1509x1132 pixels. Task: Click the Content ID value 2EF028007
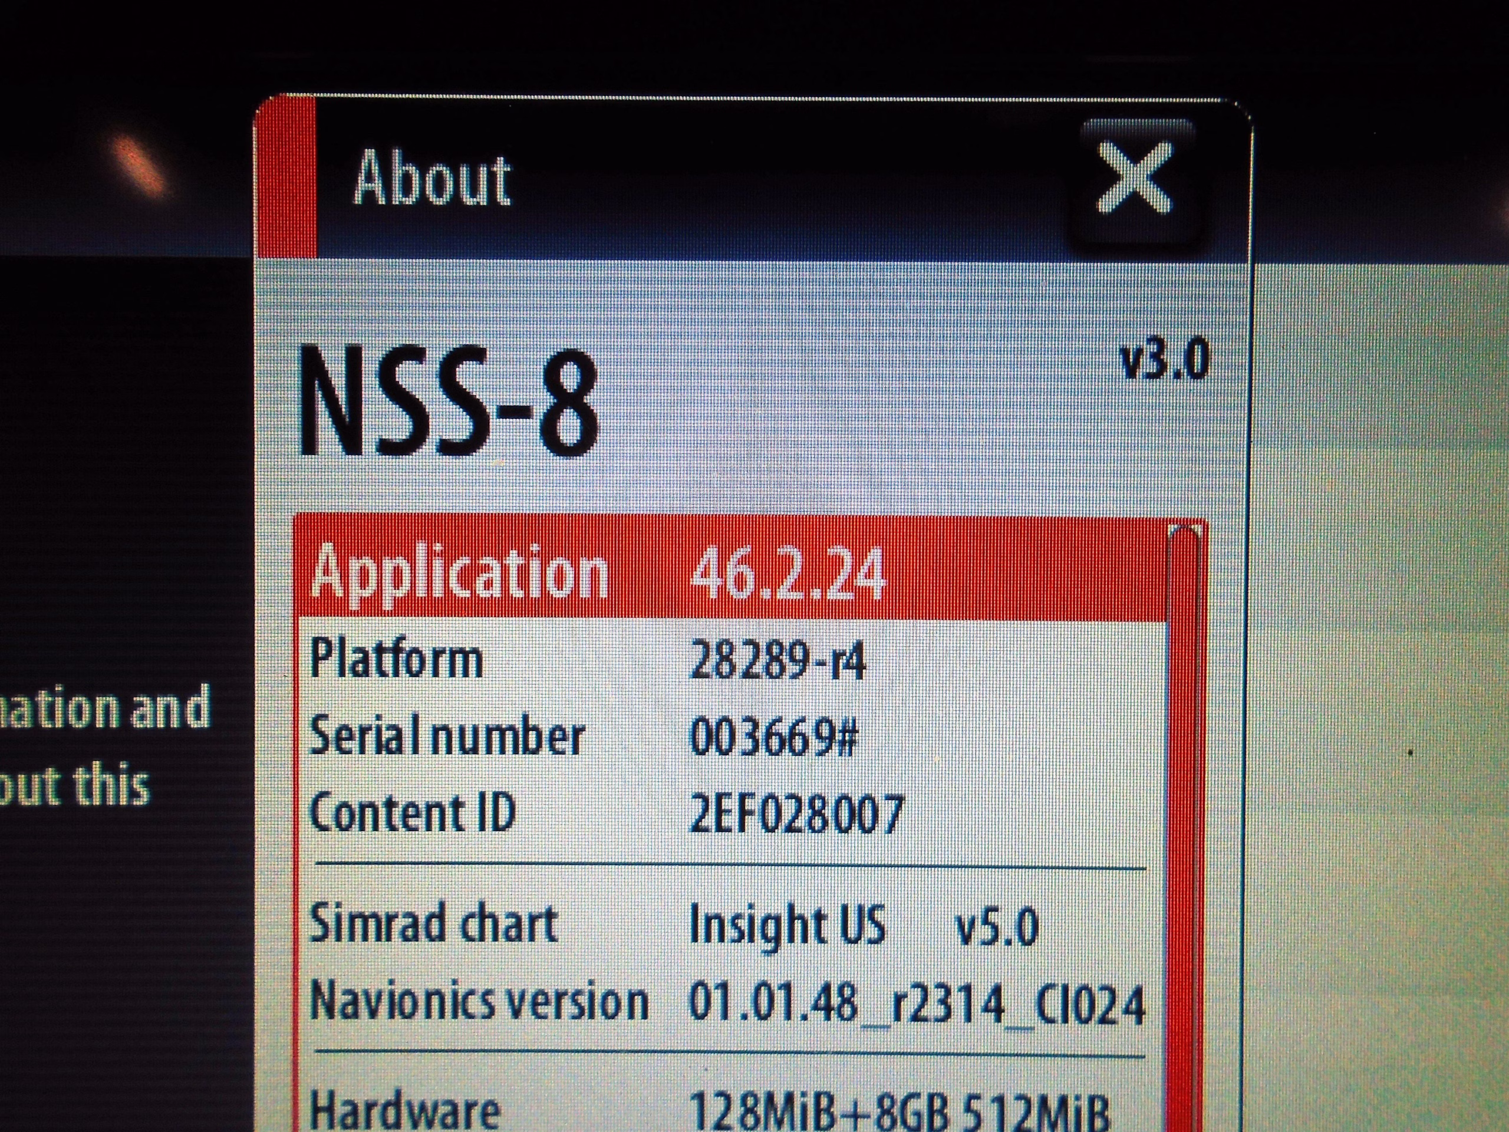point(795,815)
